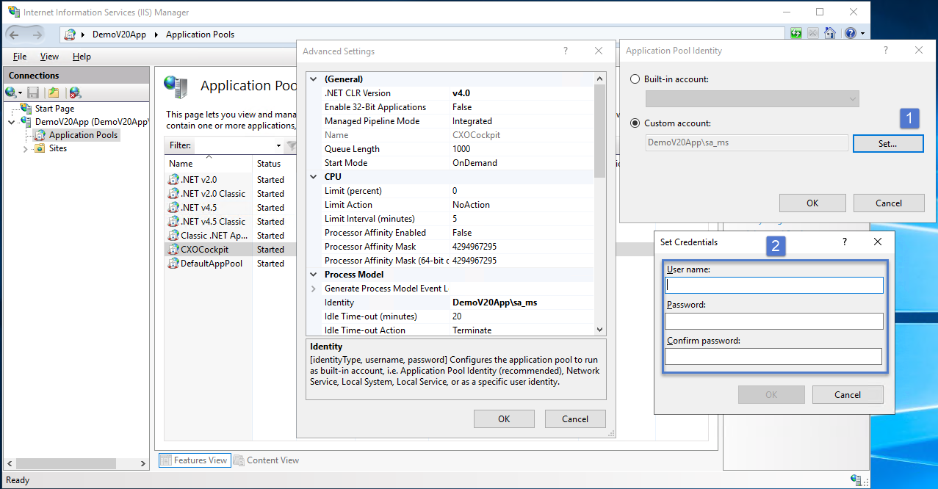The height and width of the screenshot is (489, 938).
Task: Click the Up folder icon in Connections toolbar
Action: [54, 93]
